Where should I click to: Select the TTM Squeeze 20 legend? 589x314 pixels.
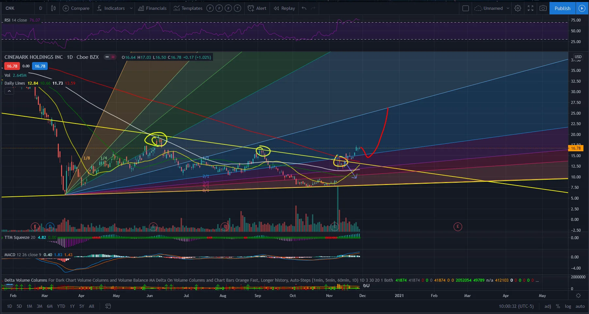click(x=20, y=237)
